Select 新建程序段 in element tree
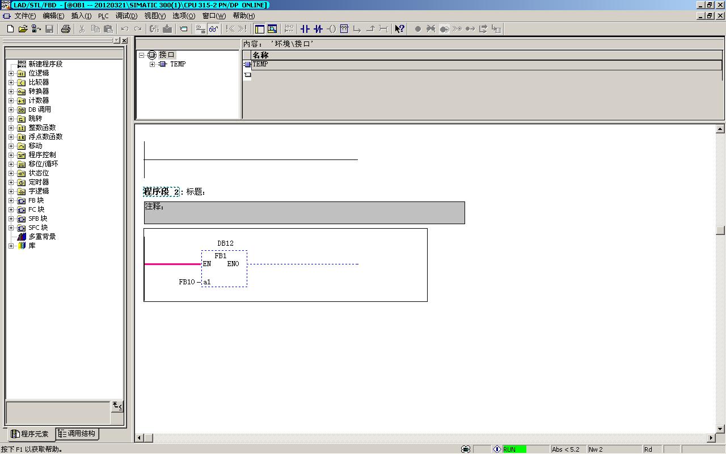This screenshot has width=726, height=454. [45, 64]
